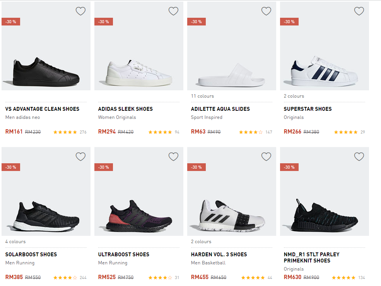Click wishlist heart on Adidas Sleek Shoes
The height and width of the screenshot is (286, 381).
173,11
